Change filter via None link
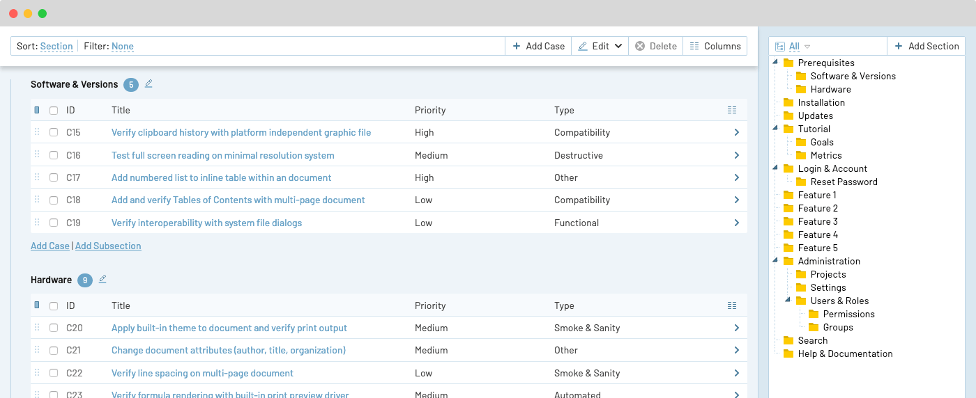 123,47
